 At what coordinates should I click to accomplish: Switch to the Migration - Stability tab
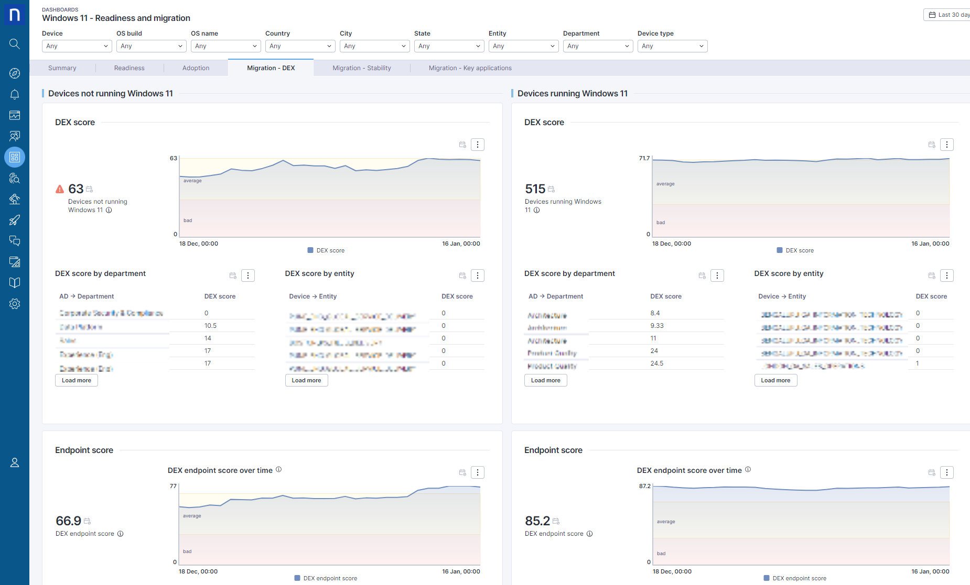[362, 68]
